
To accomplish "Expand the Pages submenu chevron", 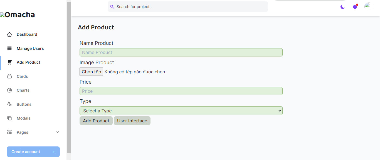I will click(58, 132).
